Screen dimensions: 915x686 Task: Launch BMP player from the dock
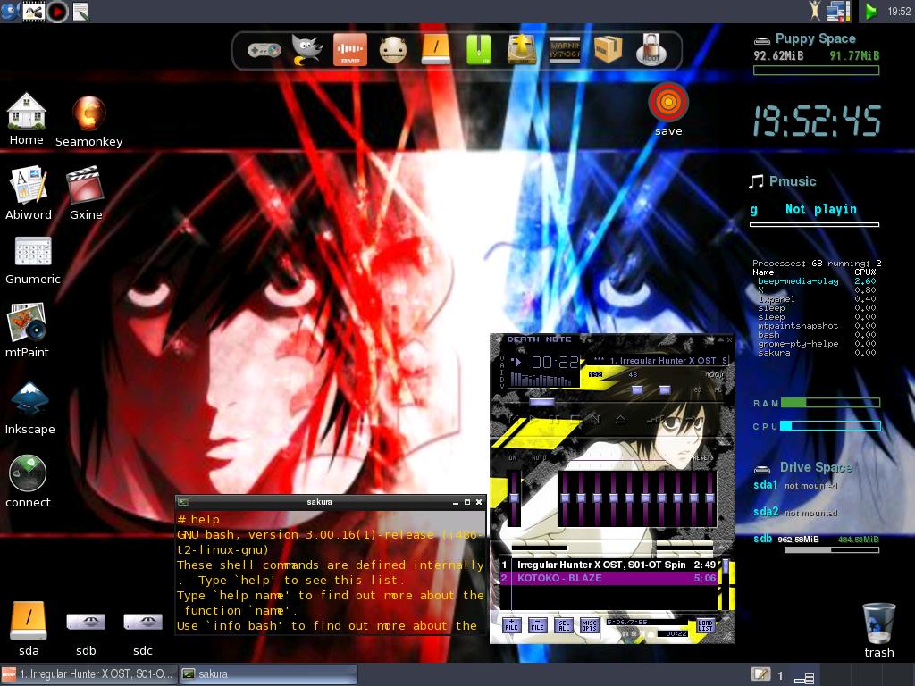(x=350, y=50)
